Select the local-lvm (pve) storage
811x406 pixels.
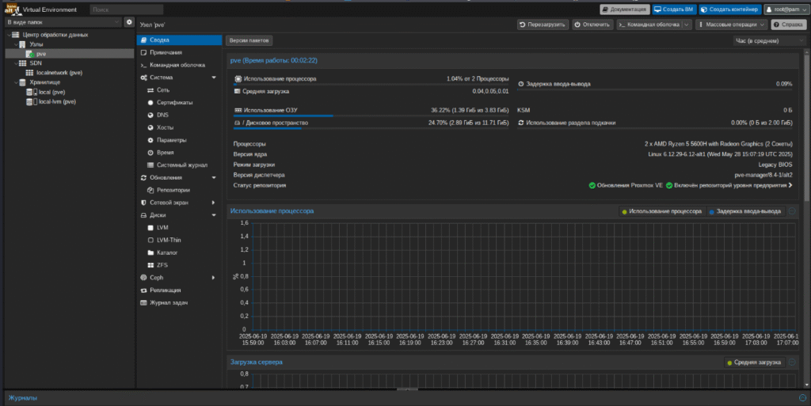[57, 102]
